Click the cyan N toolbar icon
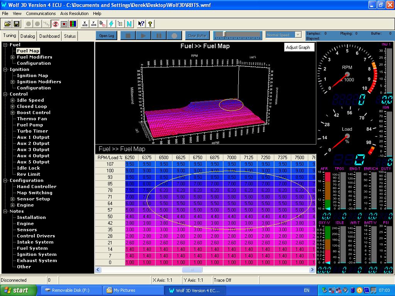 [x=129, y=24]
